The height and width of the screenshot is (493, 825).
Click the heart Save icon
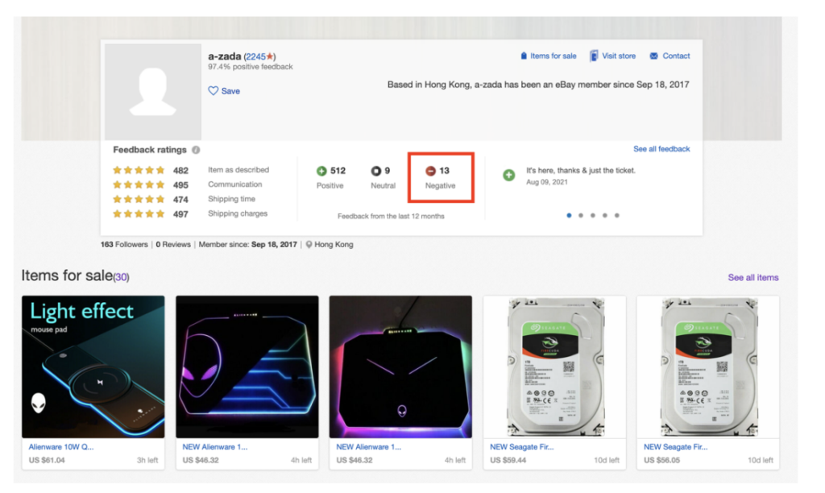tap(214, 91)
